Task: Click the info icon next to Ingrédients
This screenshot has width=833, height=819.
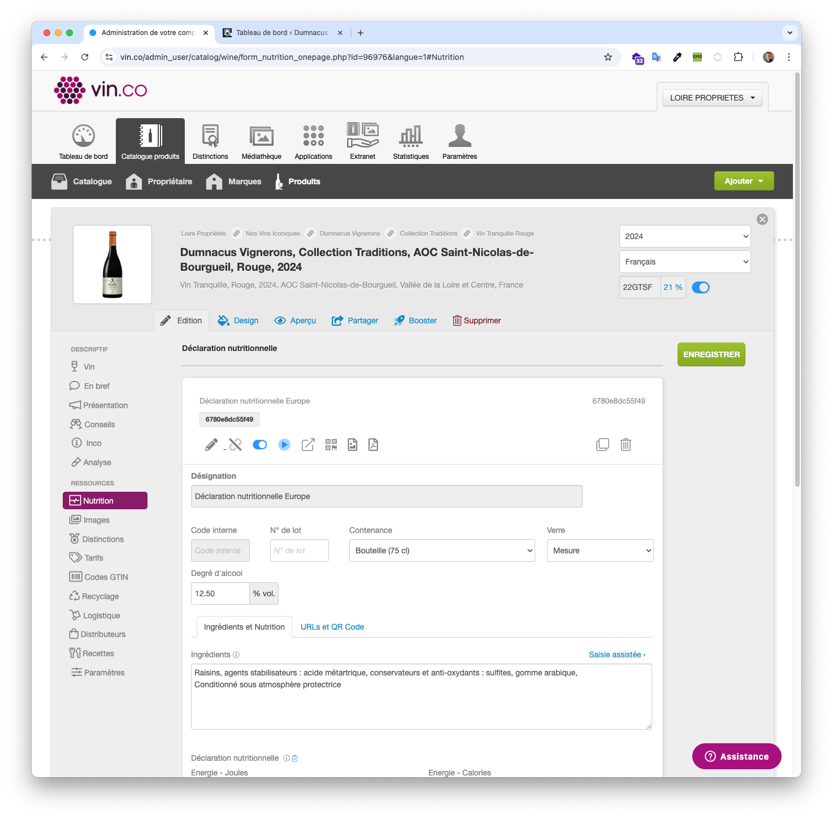Action: (236, 655)
